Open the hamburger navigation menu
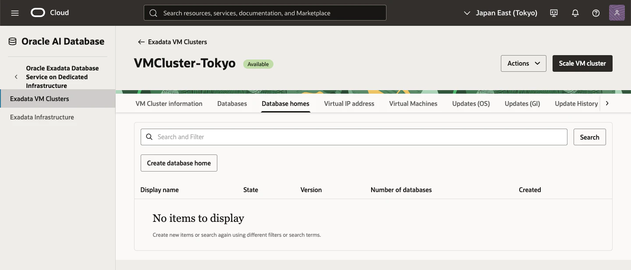The image size is (631, 270). (x=15, y=13)
